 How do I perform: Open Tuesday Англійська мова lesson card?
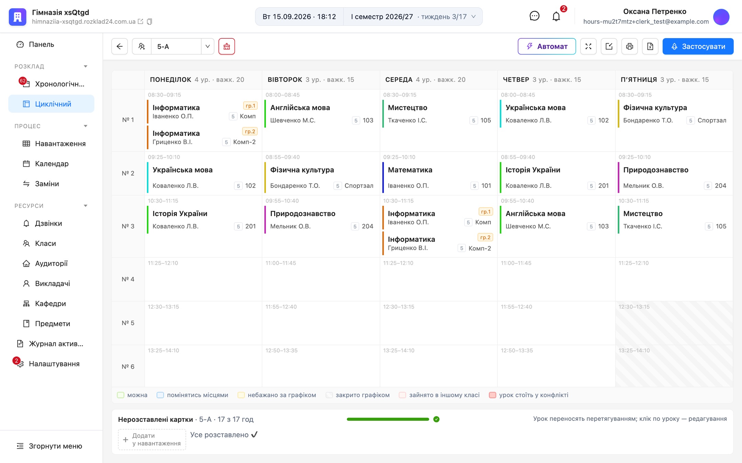[321, 114]
